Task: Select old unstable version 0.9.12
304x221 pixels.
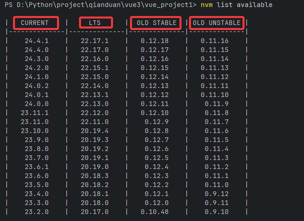Action: pyautogui.click(x=217, y=194)
